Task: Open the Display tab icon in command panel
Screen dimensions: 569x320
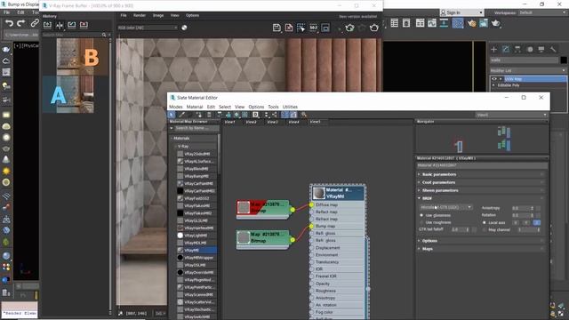Action: tap(541, 50)
